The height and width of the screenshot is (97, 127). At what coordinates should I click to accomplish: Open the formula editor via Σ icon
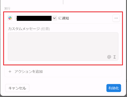click(115, 57)
